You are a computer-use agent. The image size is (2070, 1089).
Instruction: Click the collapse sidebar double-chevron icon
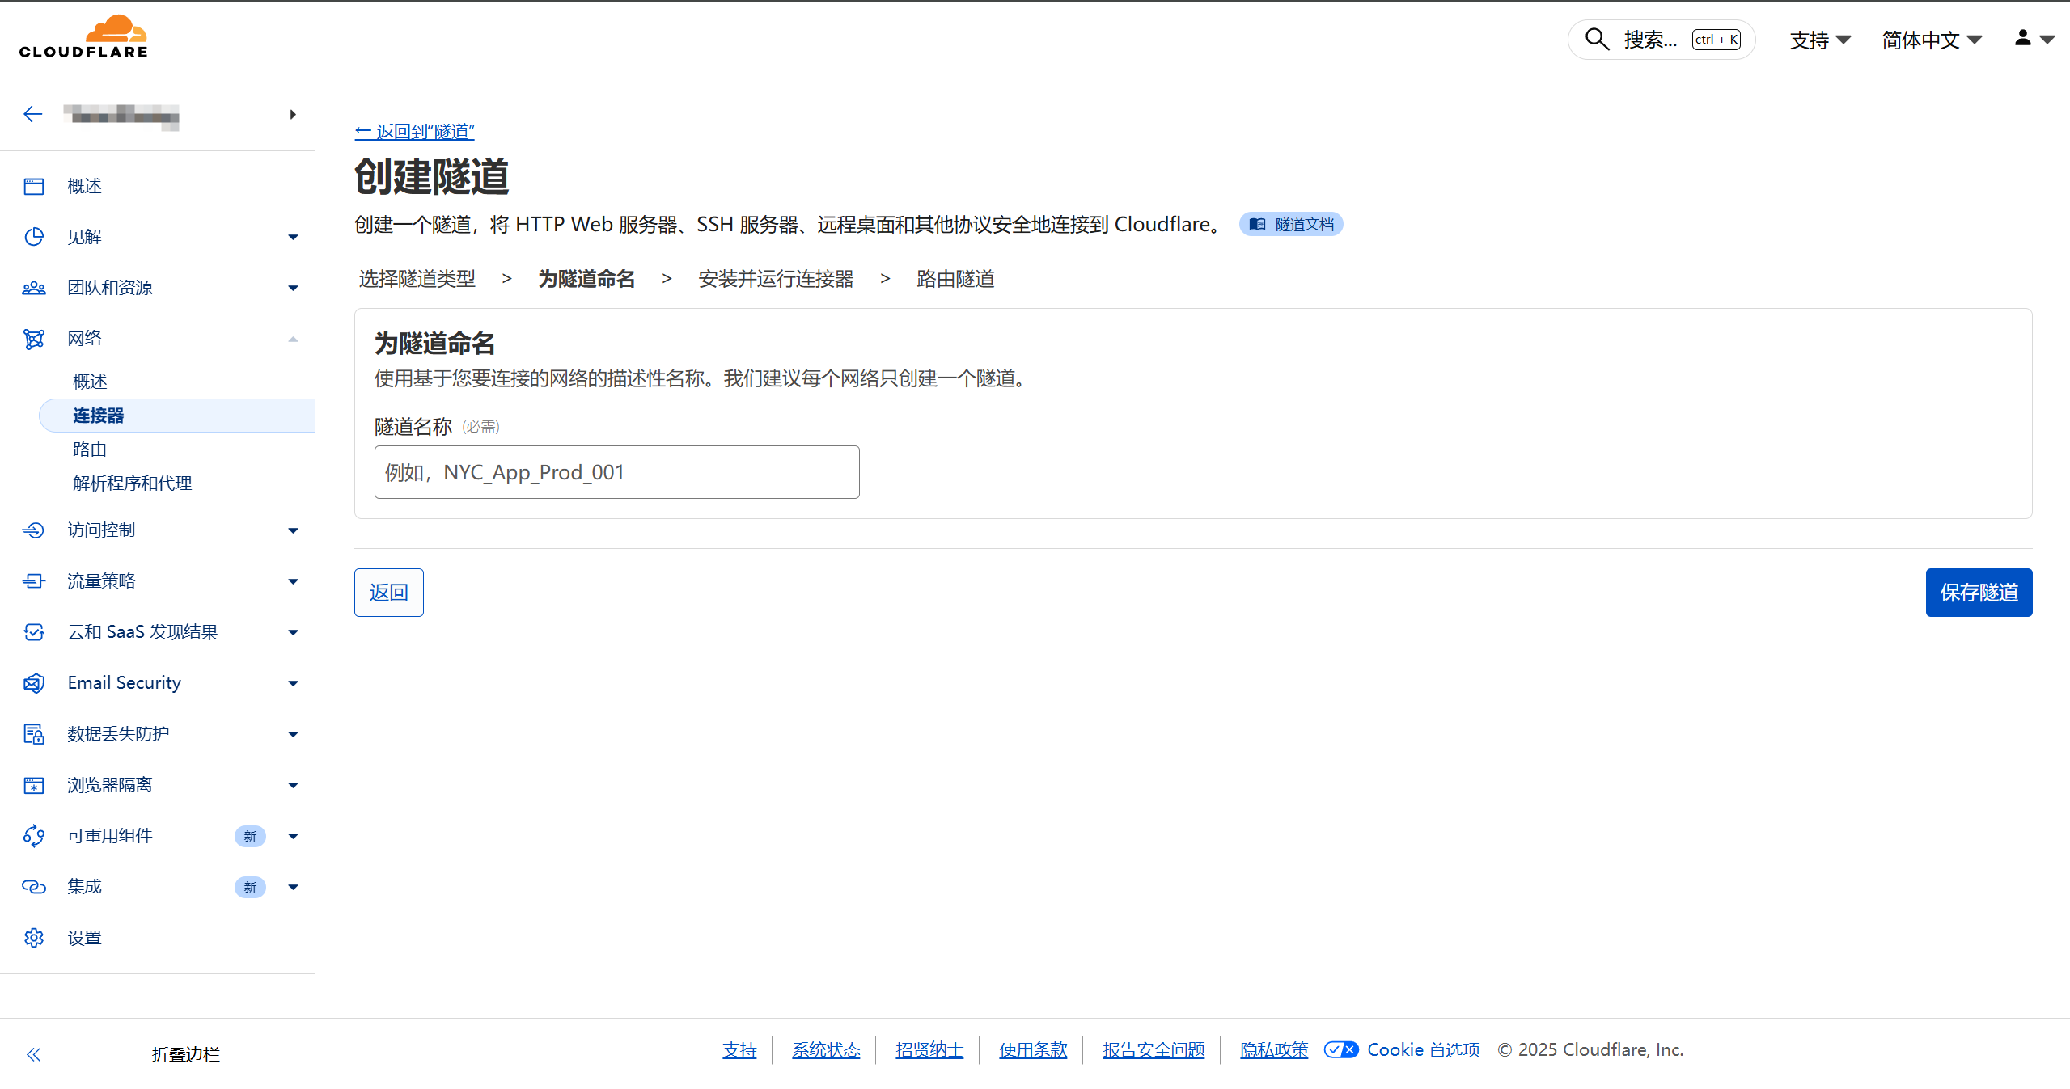pos(33,1054)
